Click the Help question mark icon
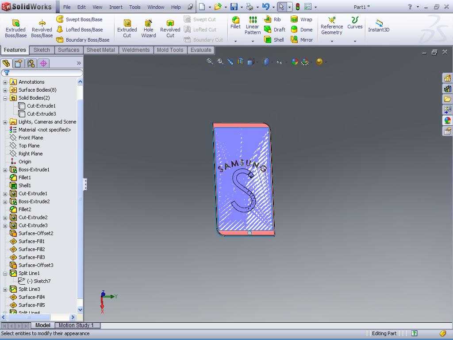The width and height of the screenshot is (453, 340). (x=410, y=7)
